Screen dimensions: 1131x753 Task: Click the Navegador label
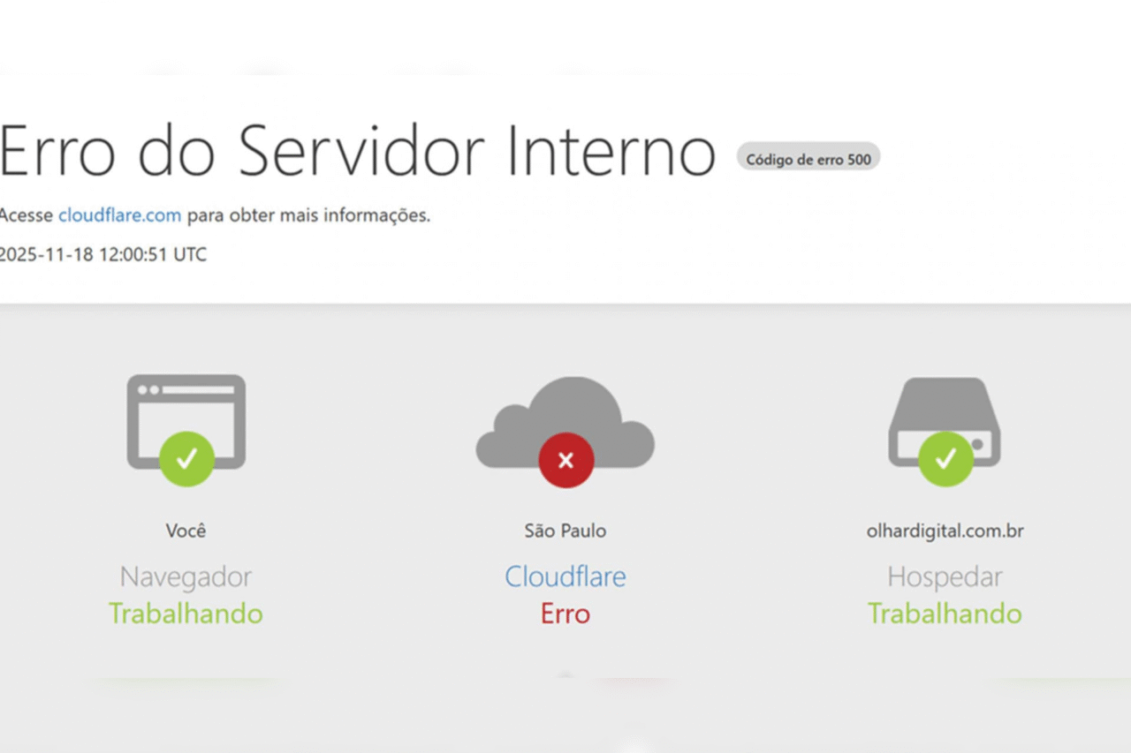186,577
